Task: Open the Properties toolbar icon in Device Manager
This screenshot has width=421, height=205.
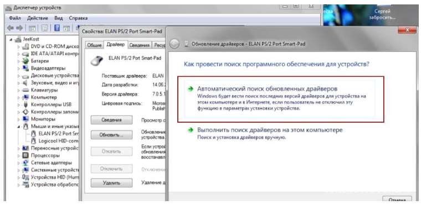Action: (44, 28)
